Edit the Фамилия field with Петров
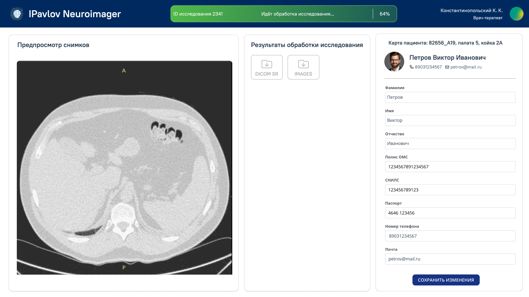 click(x=450, y=97)
